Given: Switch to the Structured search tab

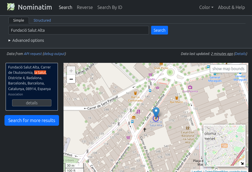Looking at the screenshot, I should 42,20.
